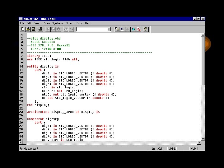Open the Project menu
Screen dimensions: 224x168
70,23
